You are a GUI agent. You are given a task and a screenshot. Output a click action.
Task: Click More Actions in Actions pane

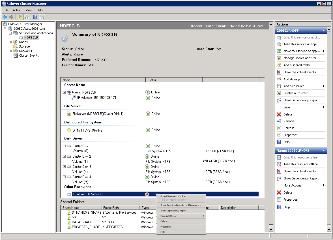tap(294, 185)
